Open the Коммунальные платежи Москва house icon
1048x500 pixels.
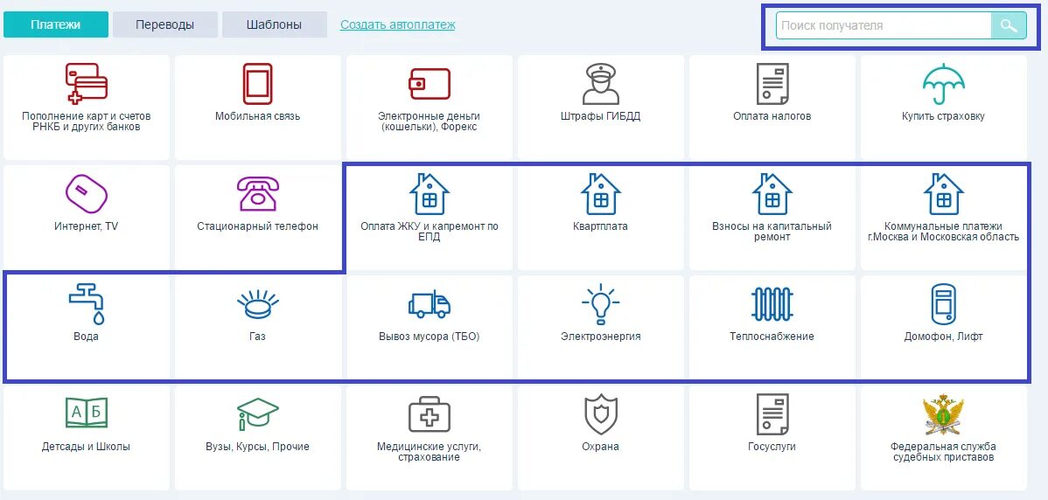943,193
